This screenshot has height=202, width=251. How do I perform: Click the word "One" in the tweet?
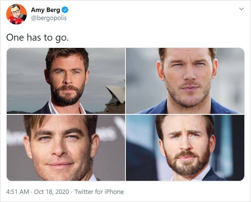15,37
